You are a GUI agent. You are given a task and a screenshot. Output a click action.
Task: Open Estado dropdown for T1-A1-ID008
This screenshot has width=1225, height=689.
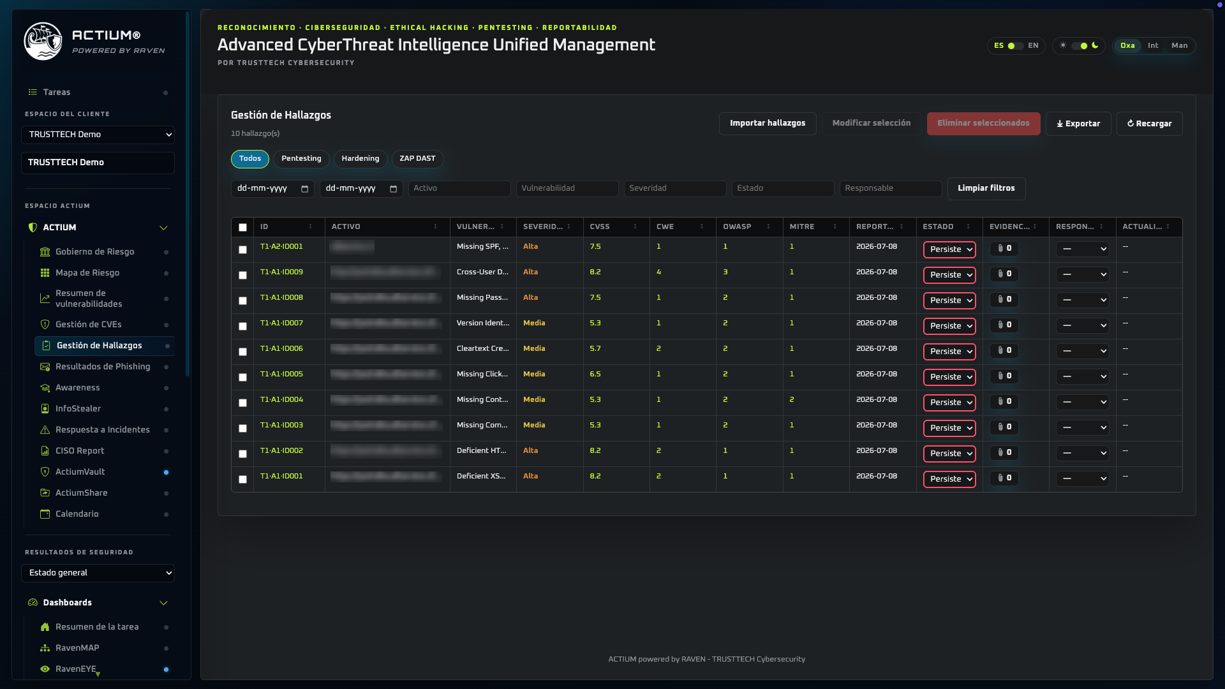tap(949, 300)
